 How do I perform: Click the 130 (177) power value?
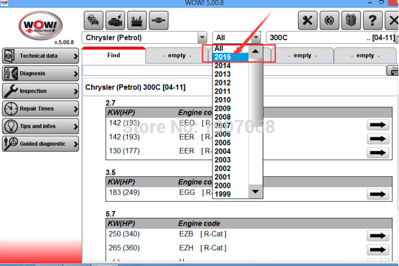tap(124, 151)
